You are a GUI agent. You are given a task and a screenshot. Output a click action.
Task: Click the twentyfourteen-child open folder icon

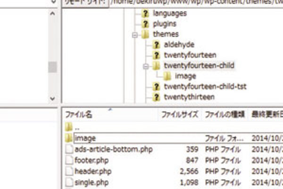coord(156,66)
